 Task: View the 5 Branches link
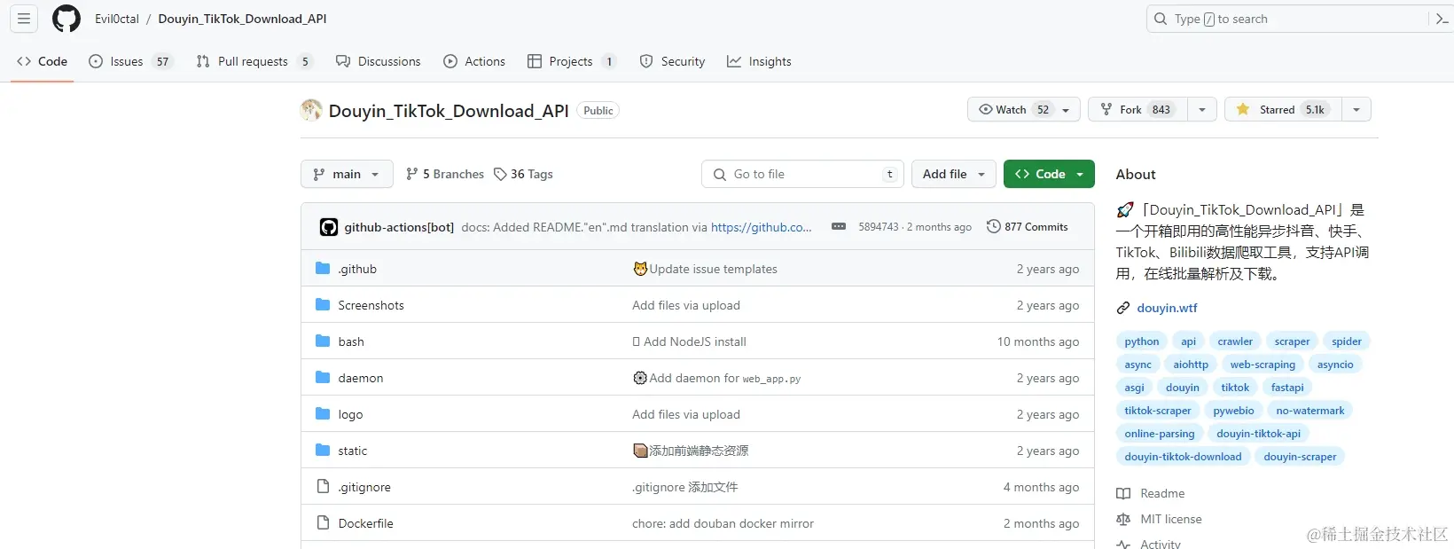(445, 174)
